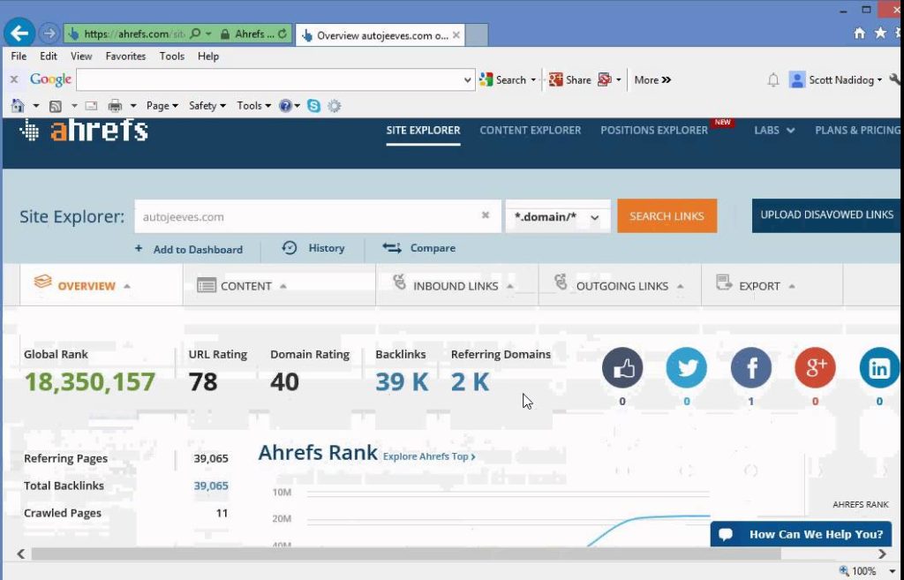Open the History link
Viewport: 904px width, 580px height.
pos(313,248)
